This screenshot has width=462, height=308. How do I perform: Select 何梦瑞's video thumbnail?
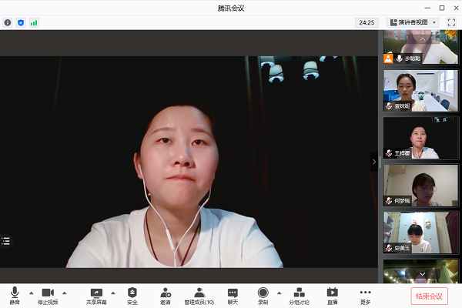(420, 186)
